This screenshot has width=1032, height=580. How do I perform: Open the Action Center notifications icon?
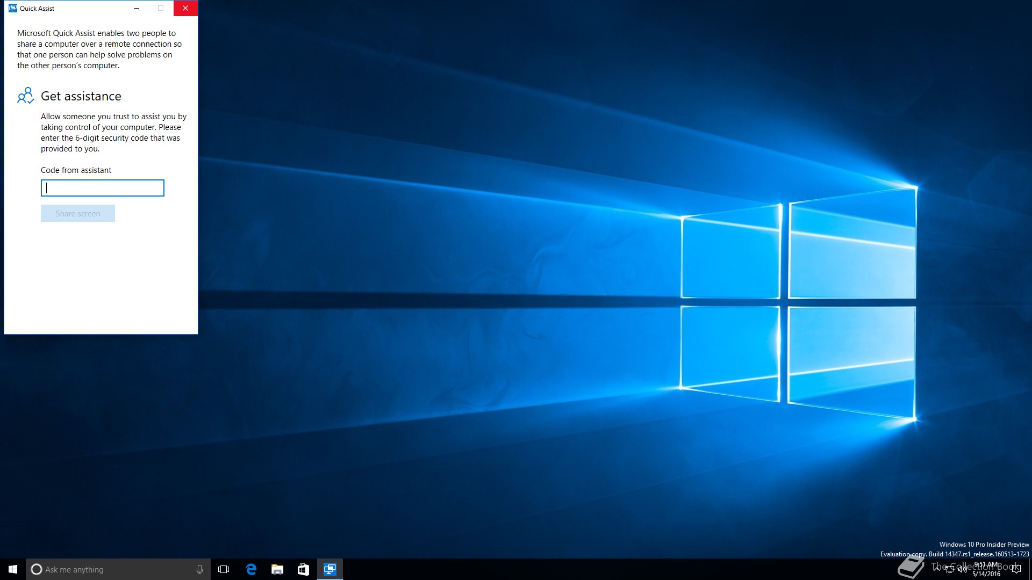[x=1016, y=569]
